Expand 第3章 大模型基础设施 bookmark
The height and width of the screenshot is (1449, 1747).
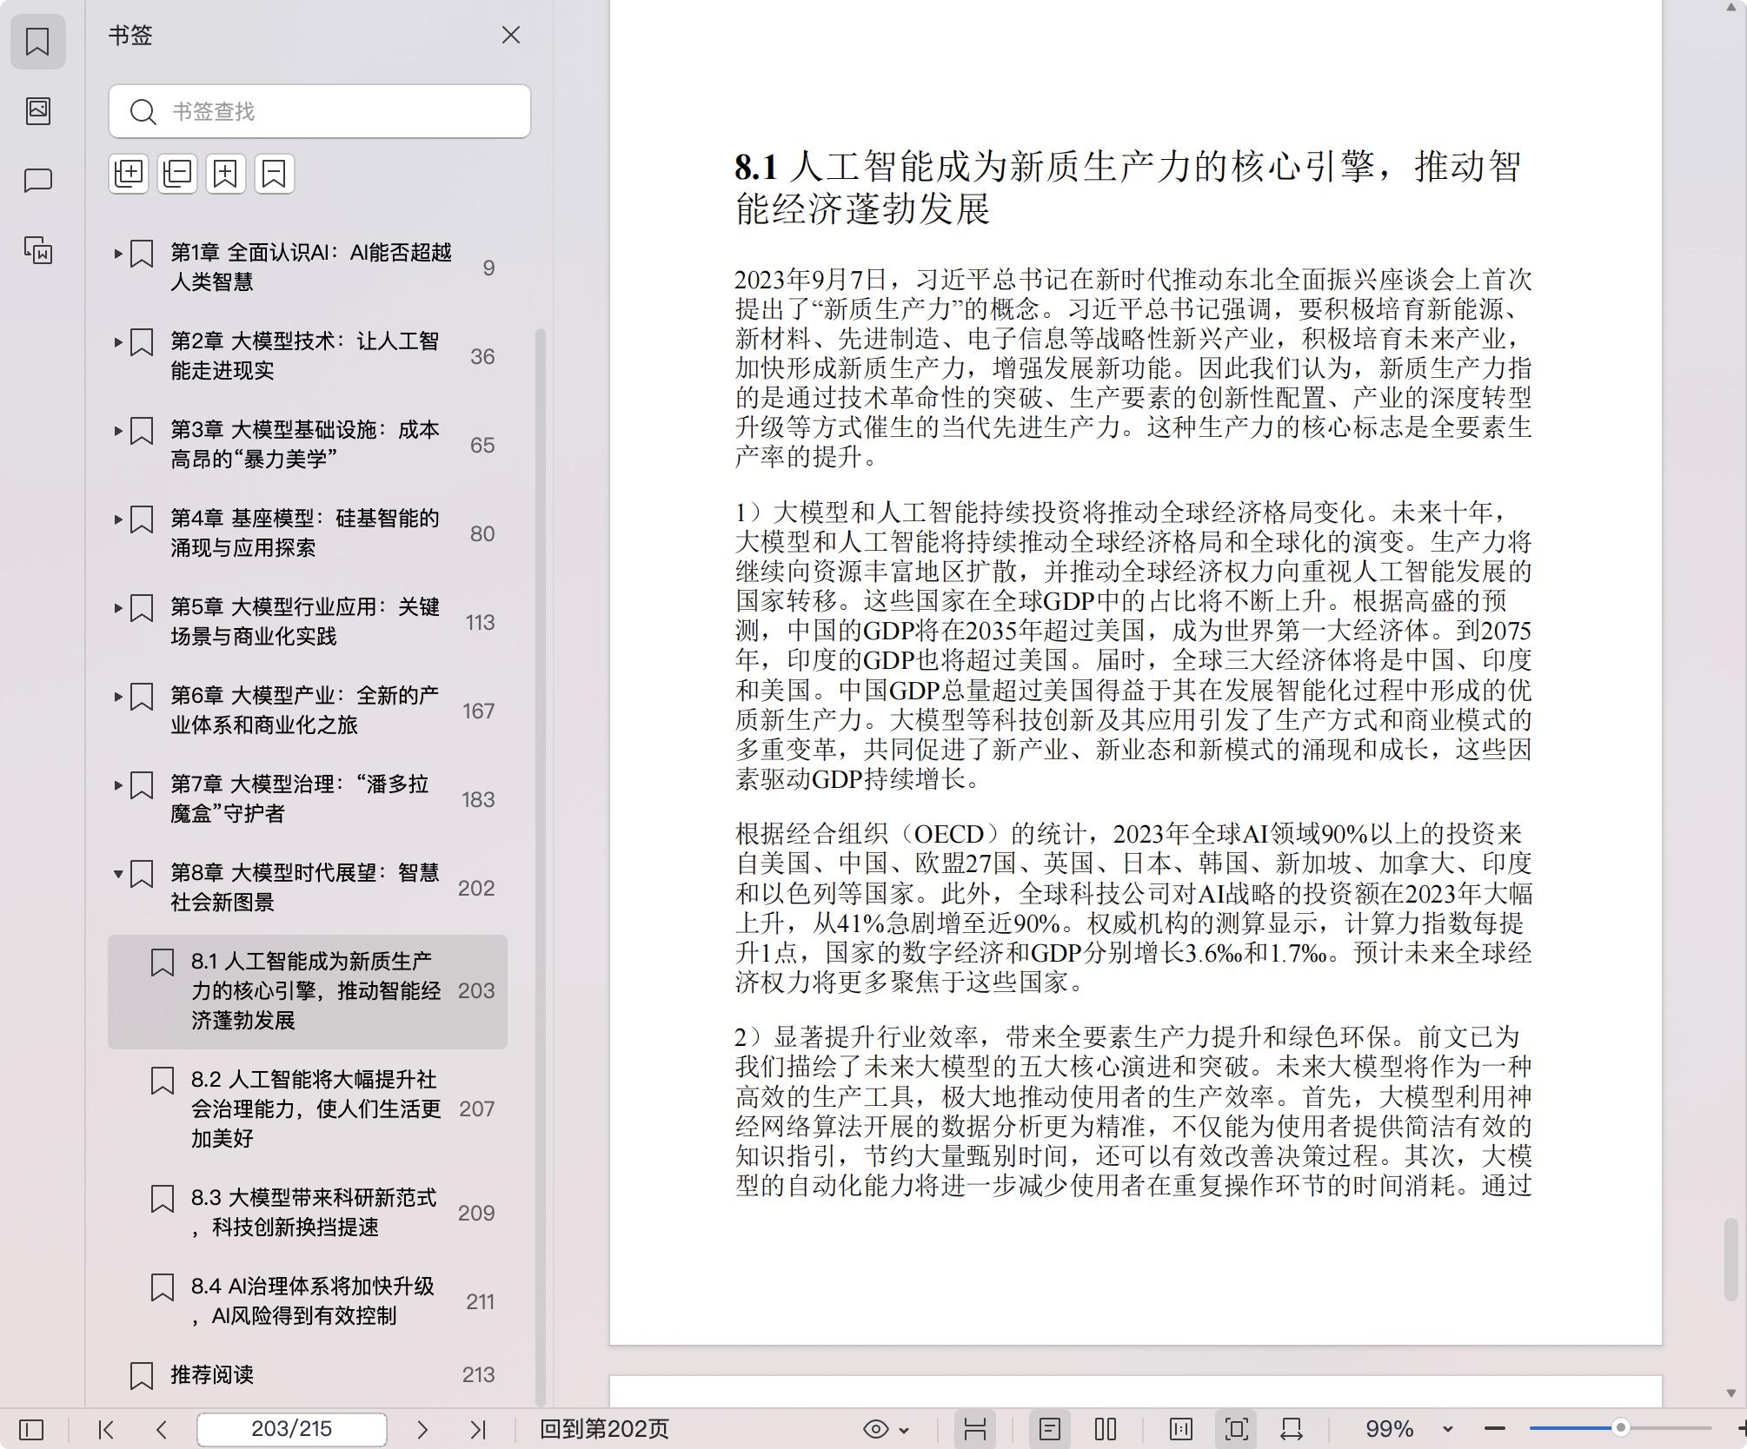pyautogui.click(x=118, y=430)
